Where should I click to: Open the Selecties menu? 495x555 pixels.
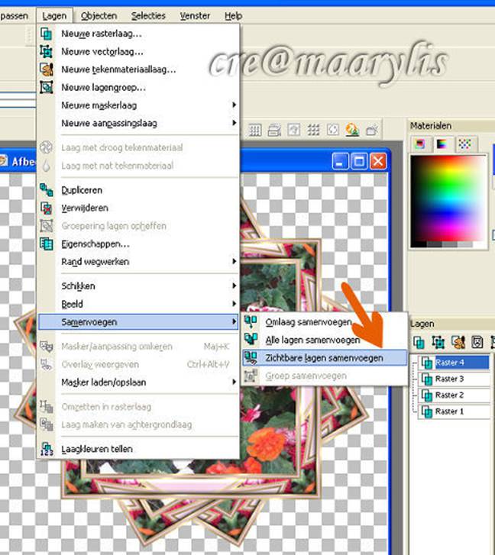148,16
